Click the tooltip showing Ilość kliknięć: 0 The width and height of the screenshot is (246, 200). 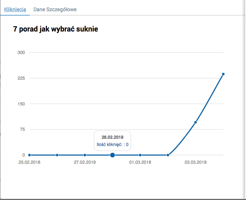coord(113,141)
